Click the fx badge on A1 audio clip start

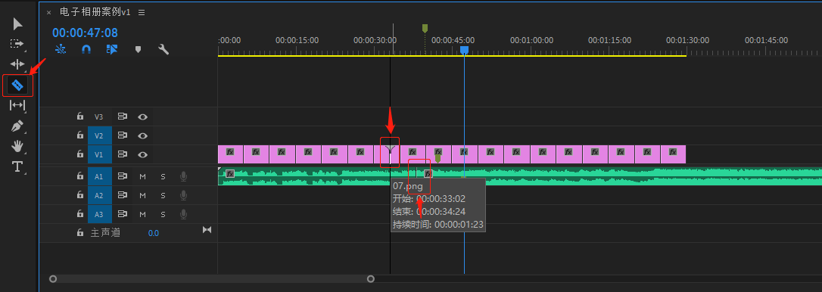229,173
